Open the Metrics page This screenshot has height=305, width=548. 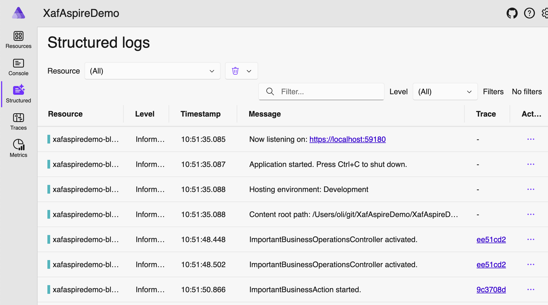point(18,149)
